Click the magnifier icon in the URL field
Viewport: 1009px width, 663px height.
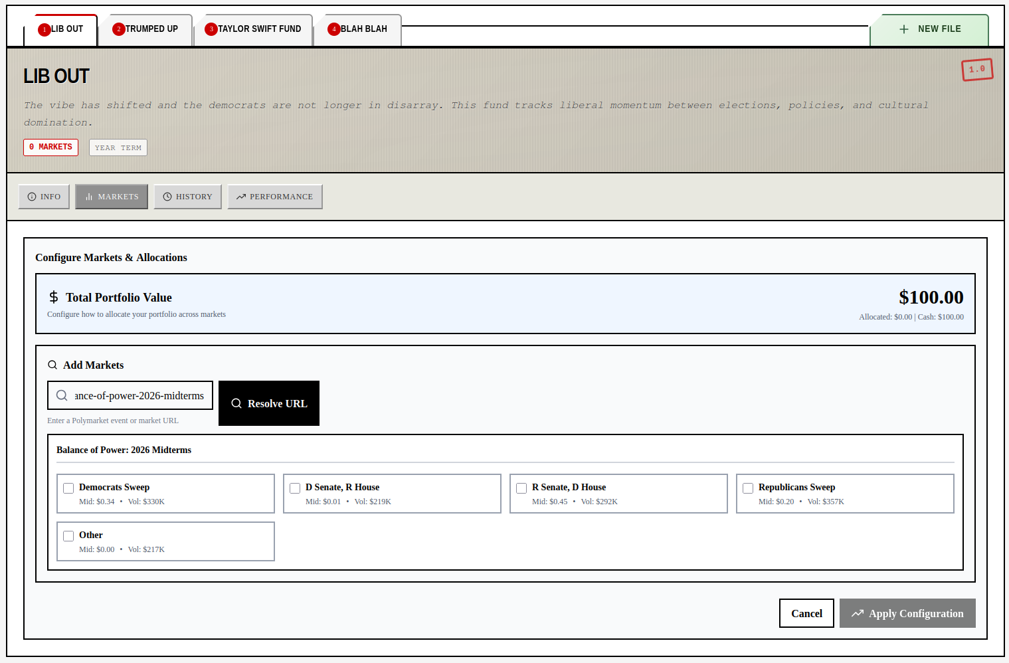62,395
